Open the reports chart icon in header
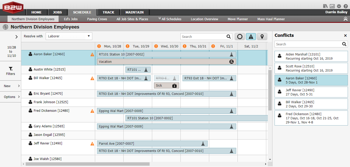Screen dimensions: 350x167 [x=332, y=6]
